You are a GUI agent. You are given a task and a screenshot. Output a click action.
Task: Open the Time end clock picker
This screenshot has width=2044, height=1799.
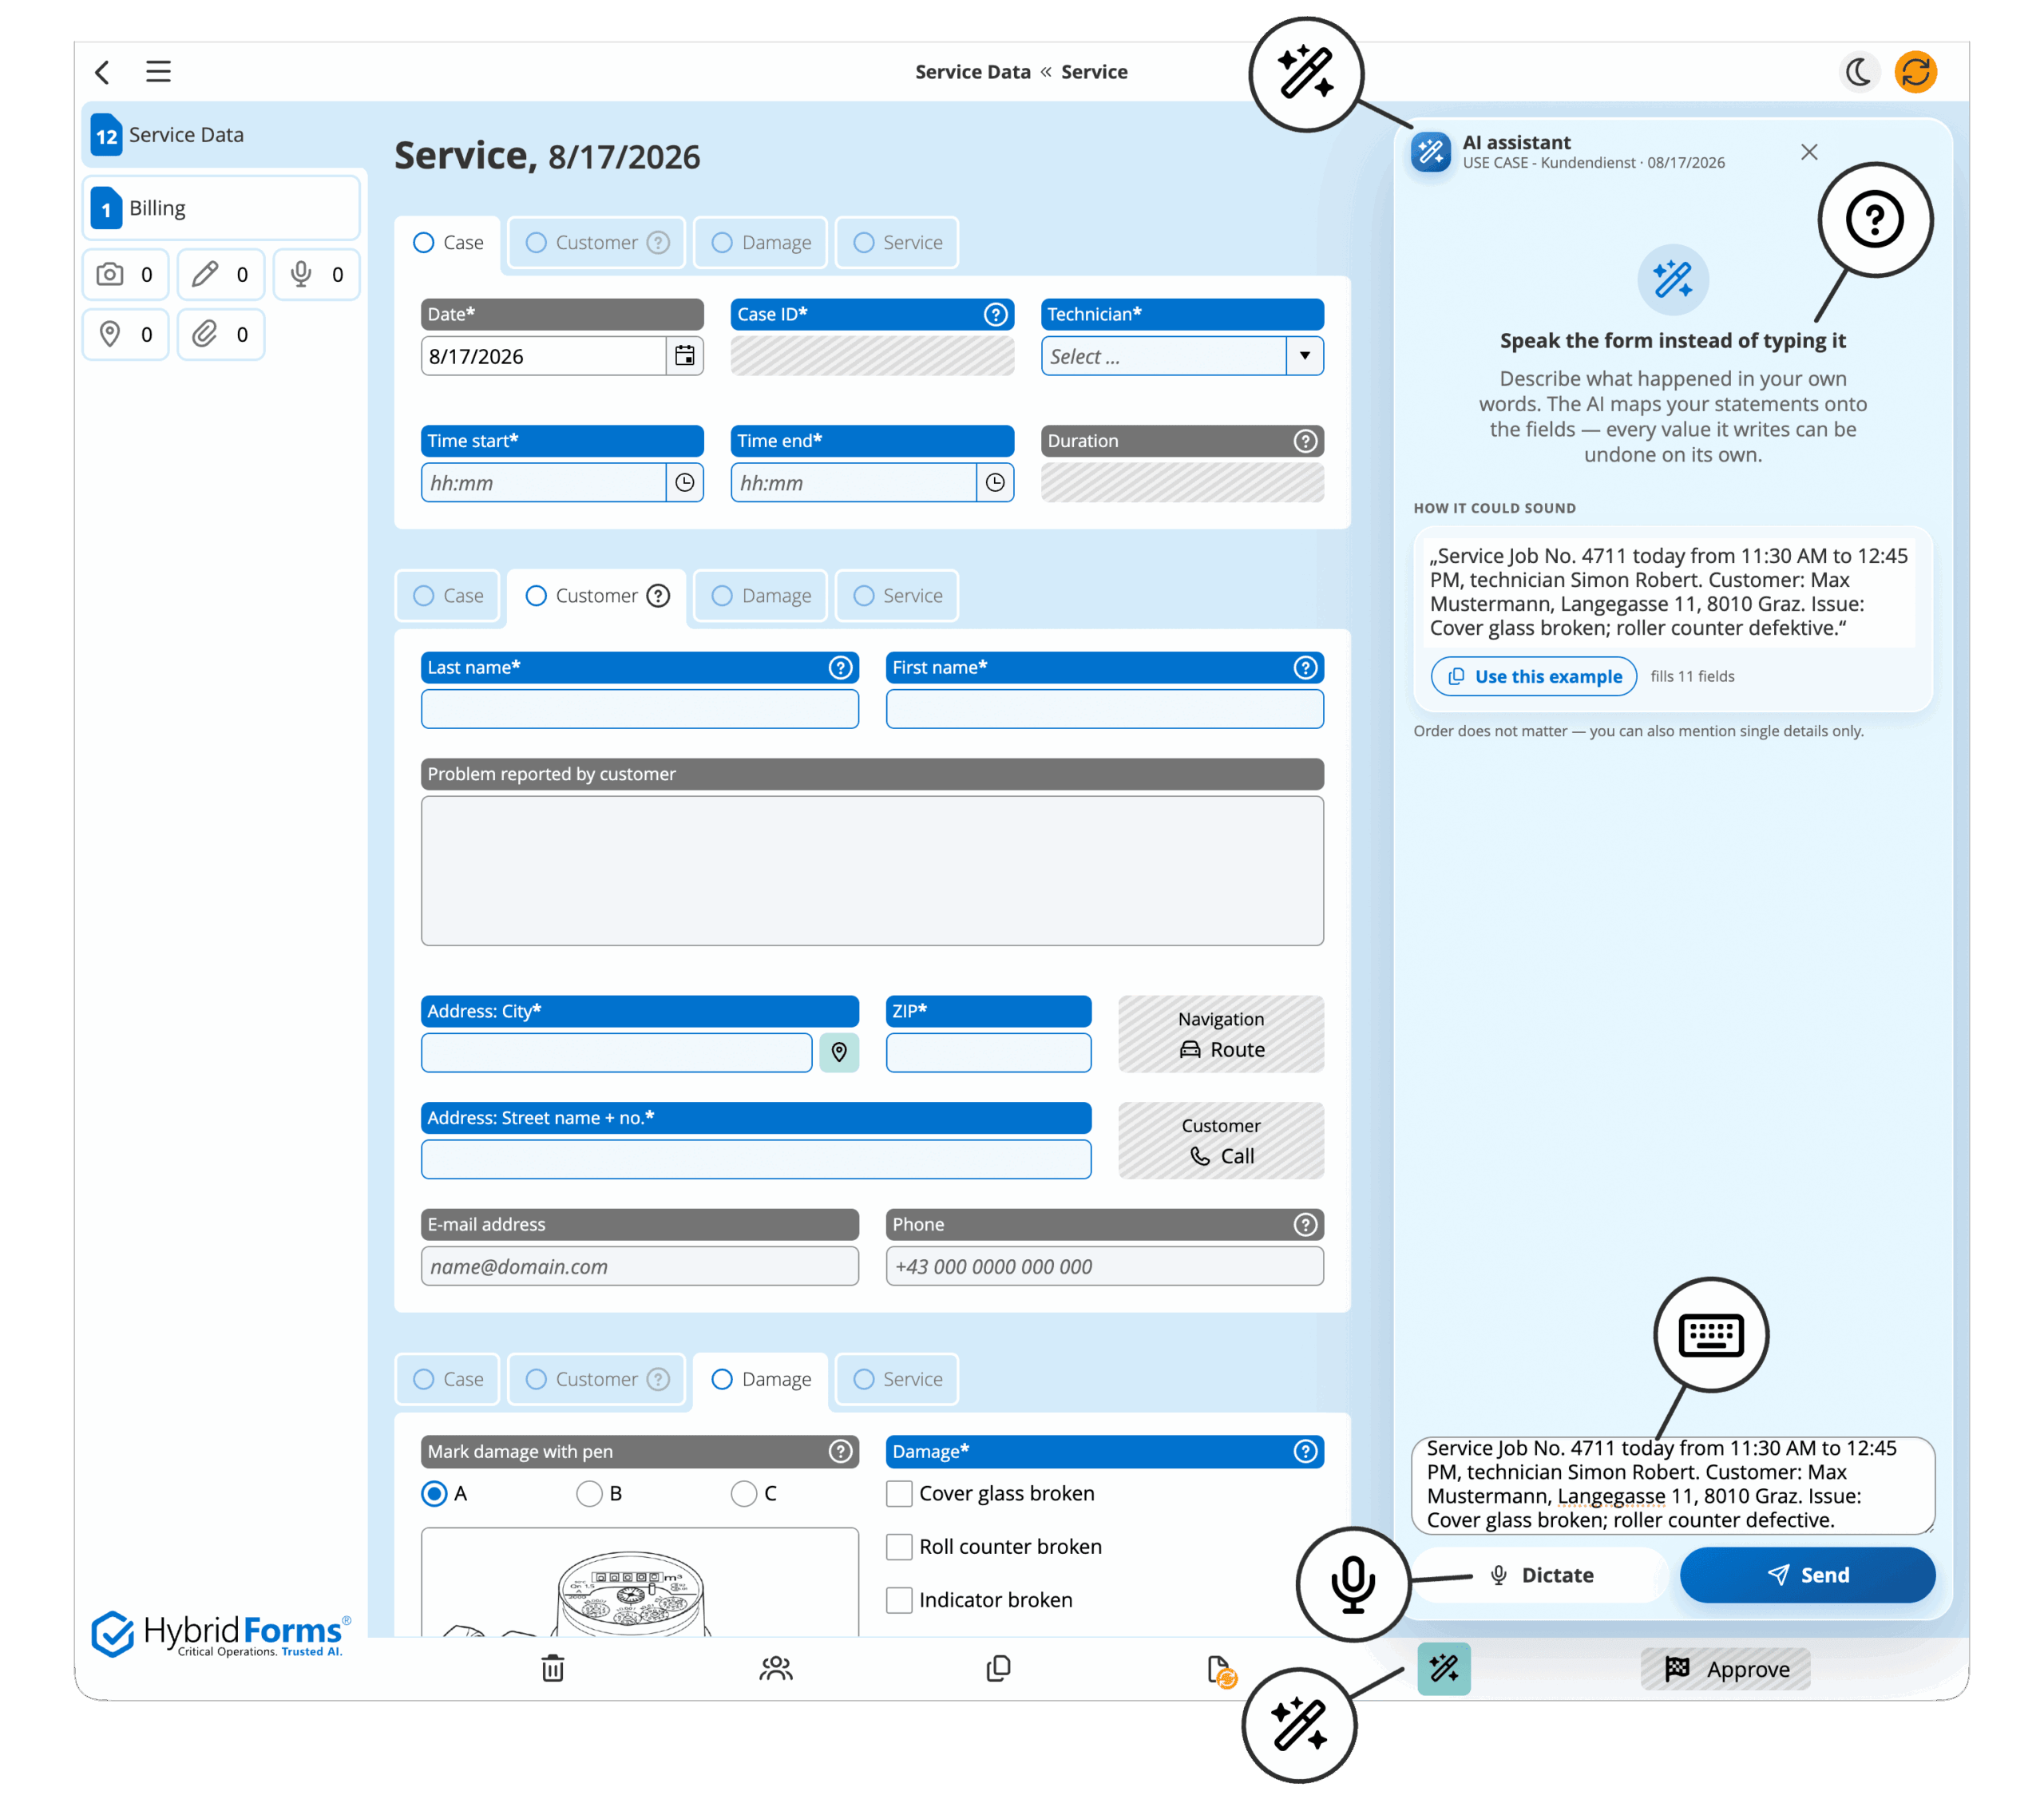[x=995, y=483]
